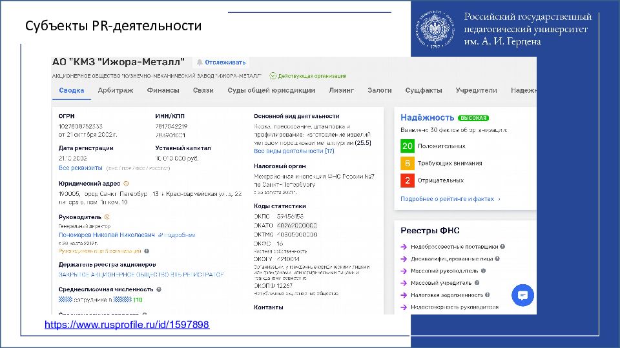Click the yellow 8 Требующих внимания badge

[408, 163]
